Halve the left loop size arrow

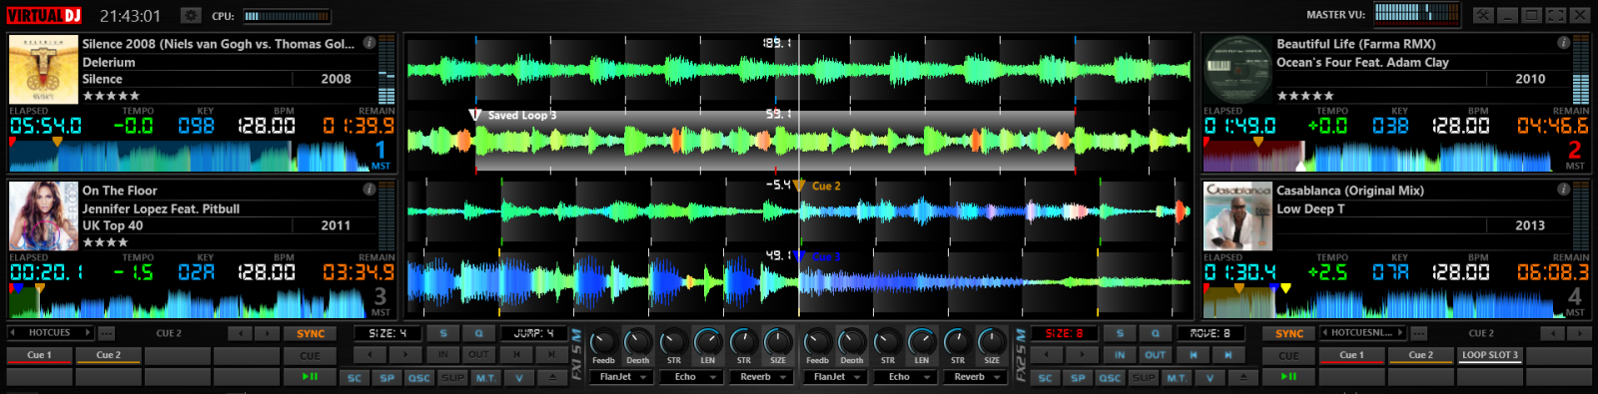pyautogui.click(x=371, y=354)
